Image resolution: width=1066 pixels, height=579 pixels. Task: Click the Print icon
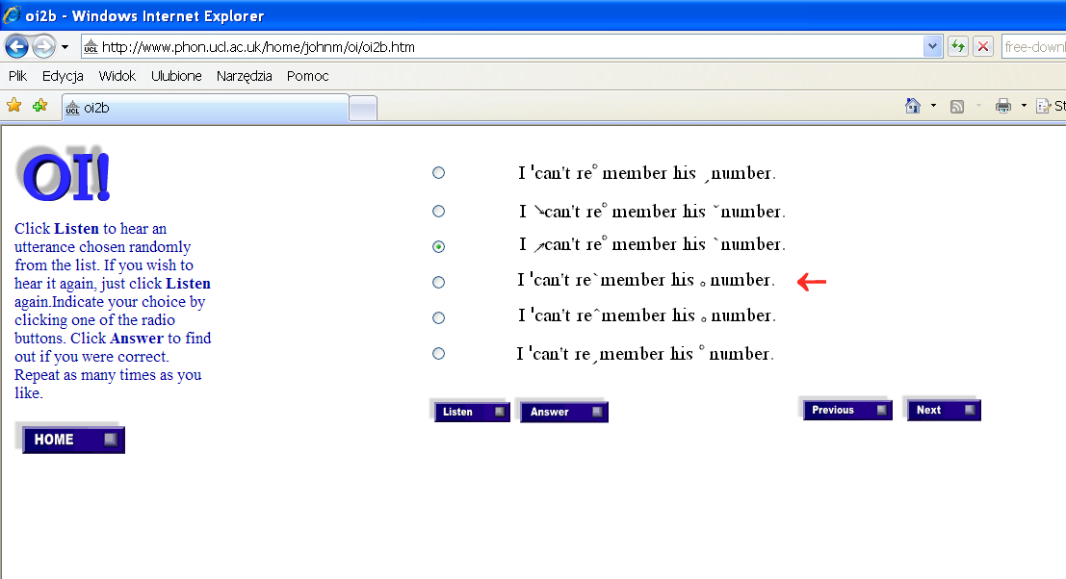pyautogui.click(x=1002, y=106)
